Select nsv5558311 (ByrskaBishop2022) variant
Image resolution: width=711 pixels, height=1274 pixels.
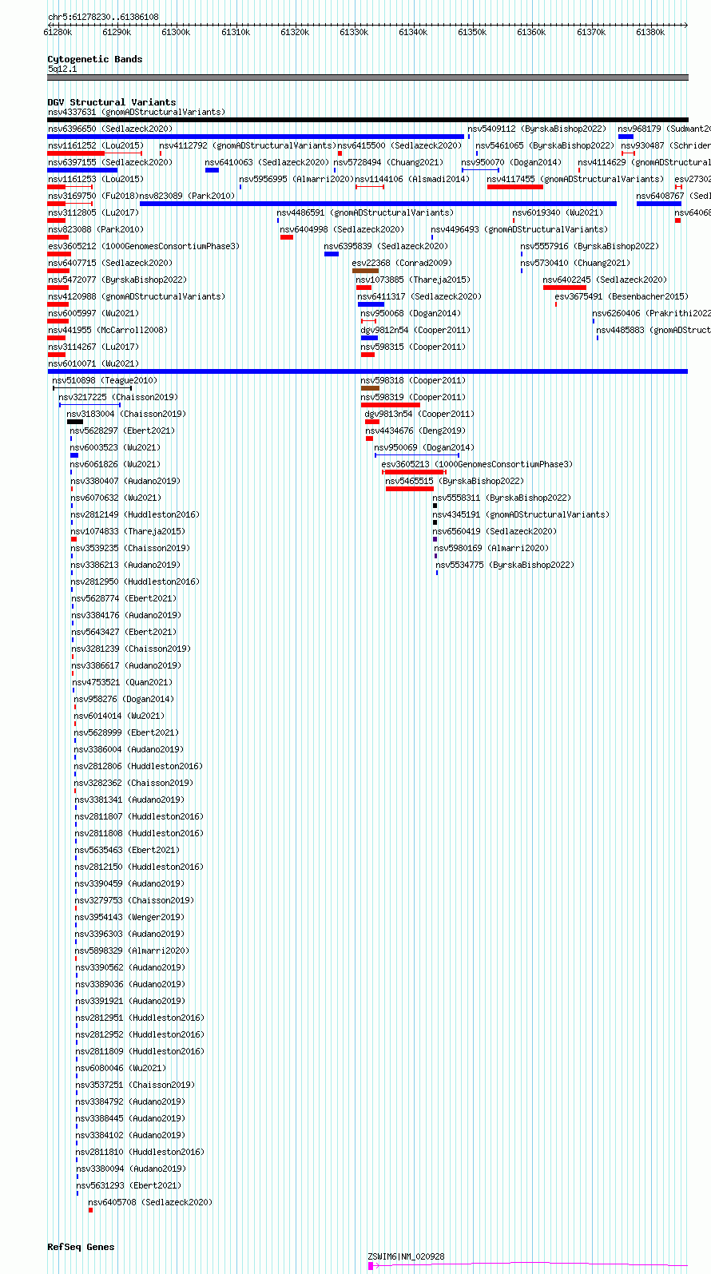502,498
